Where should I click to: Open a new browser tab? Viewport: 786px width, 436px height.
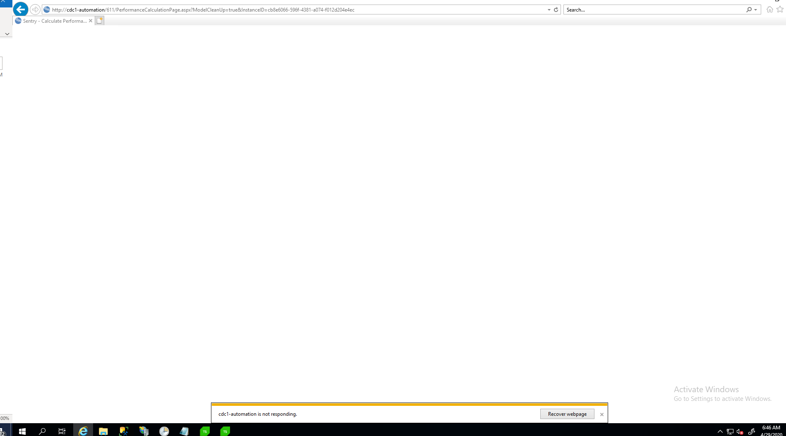[99, 21]
